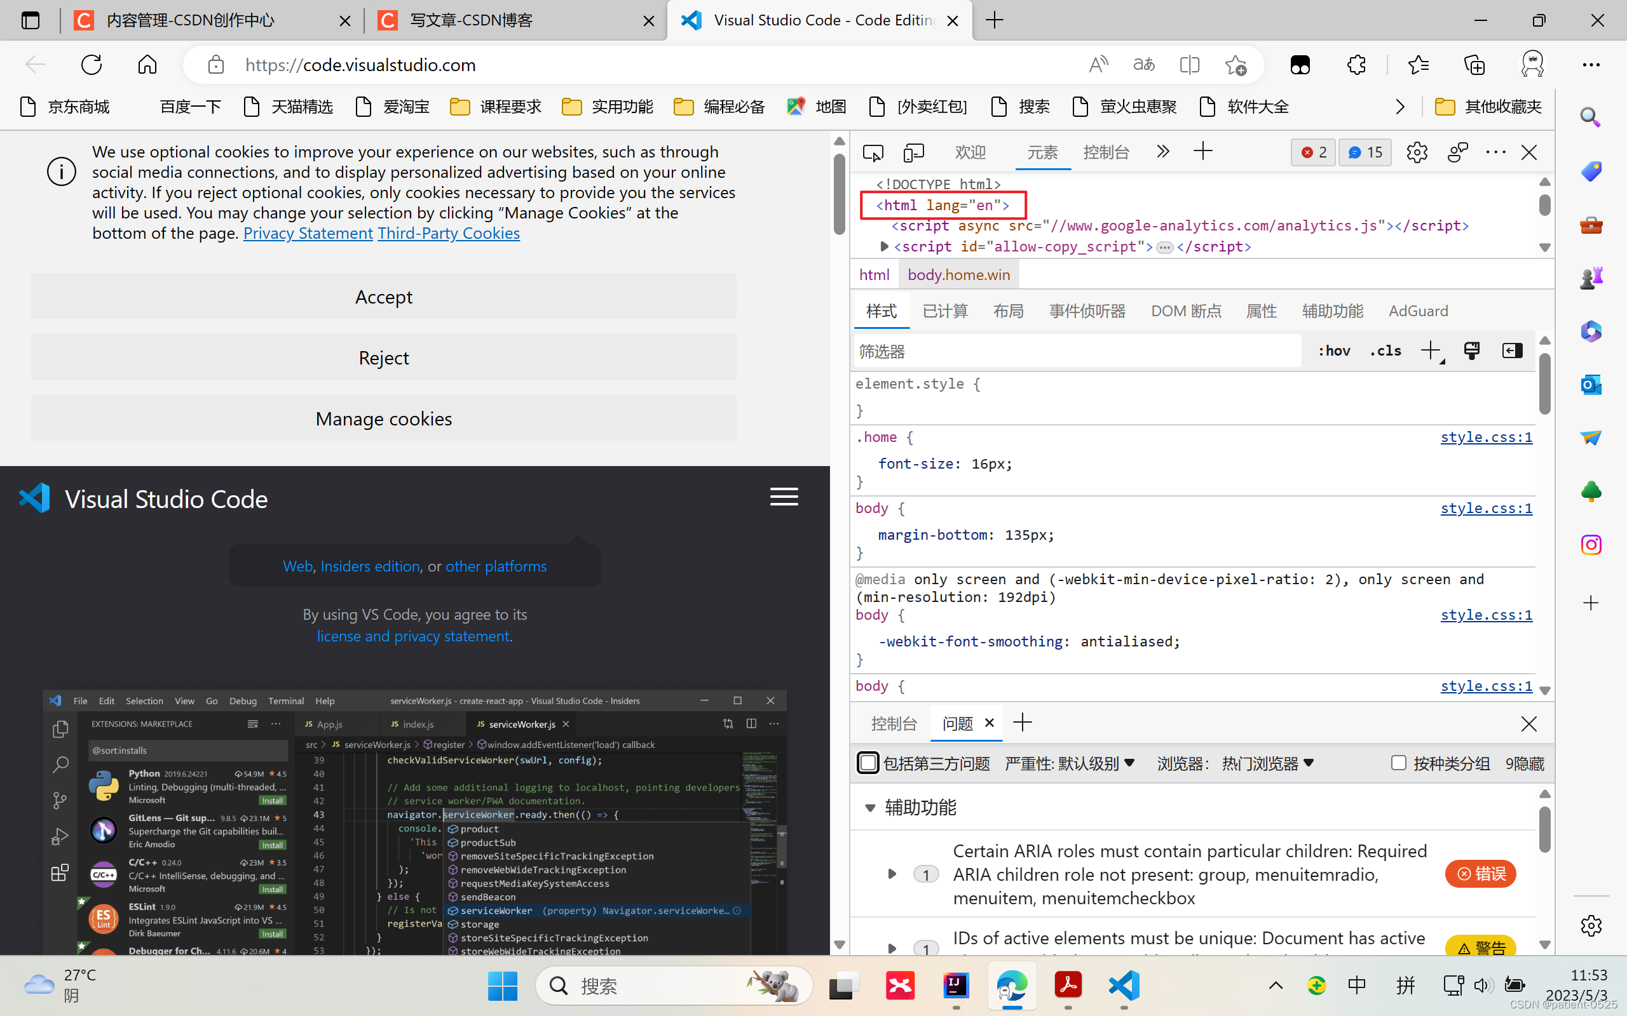Open the Third-Party Cookies link
Viewport: 1627px width, 1016px height.
[x=449, y=233]
